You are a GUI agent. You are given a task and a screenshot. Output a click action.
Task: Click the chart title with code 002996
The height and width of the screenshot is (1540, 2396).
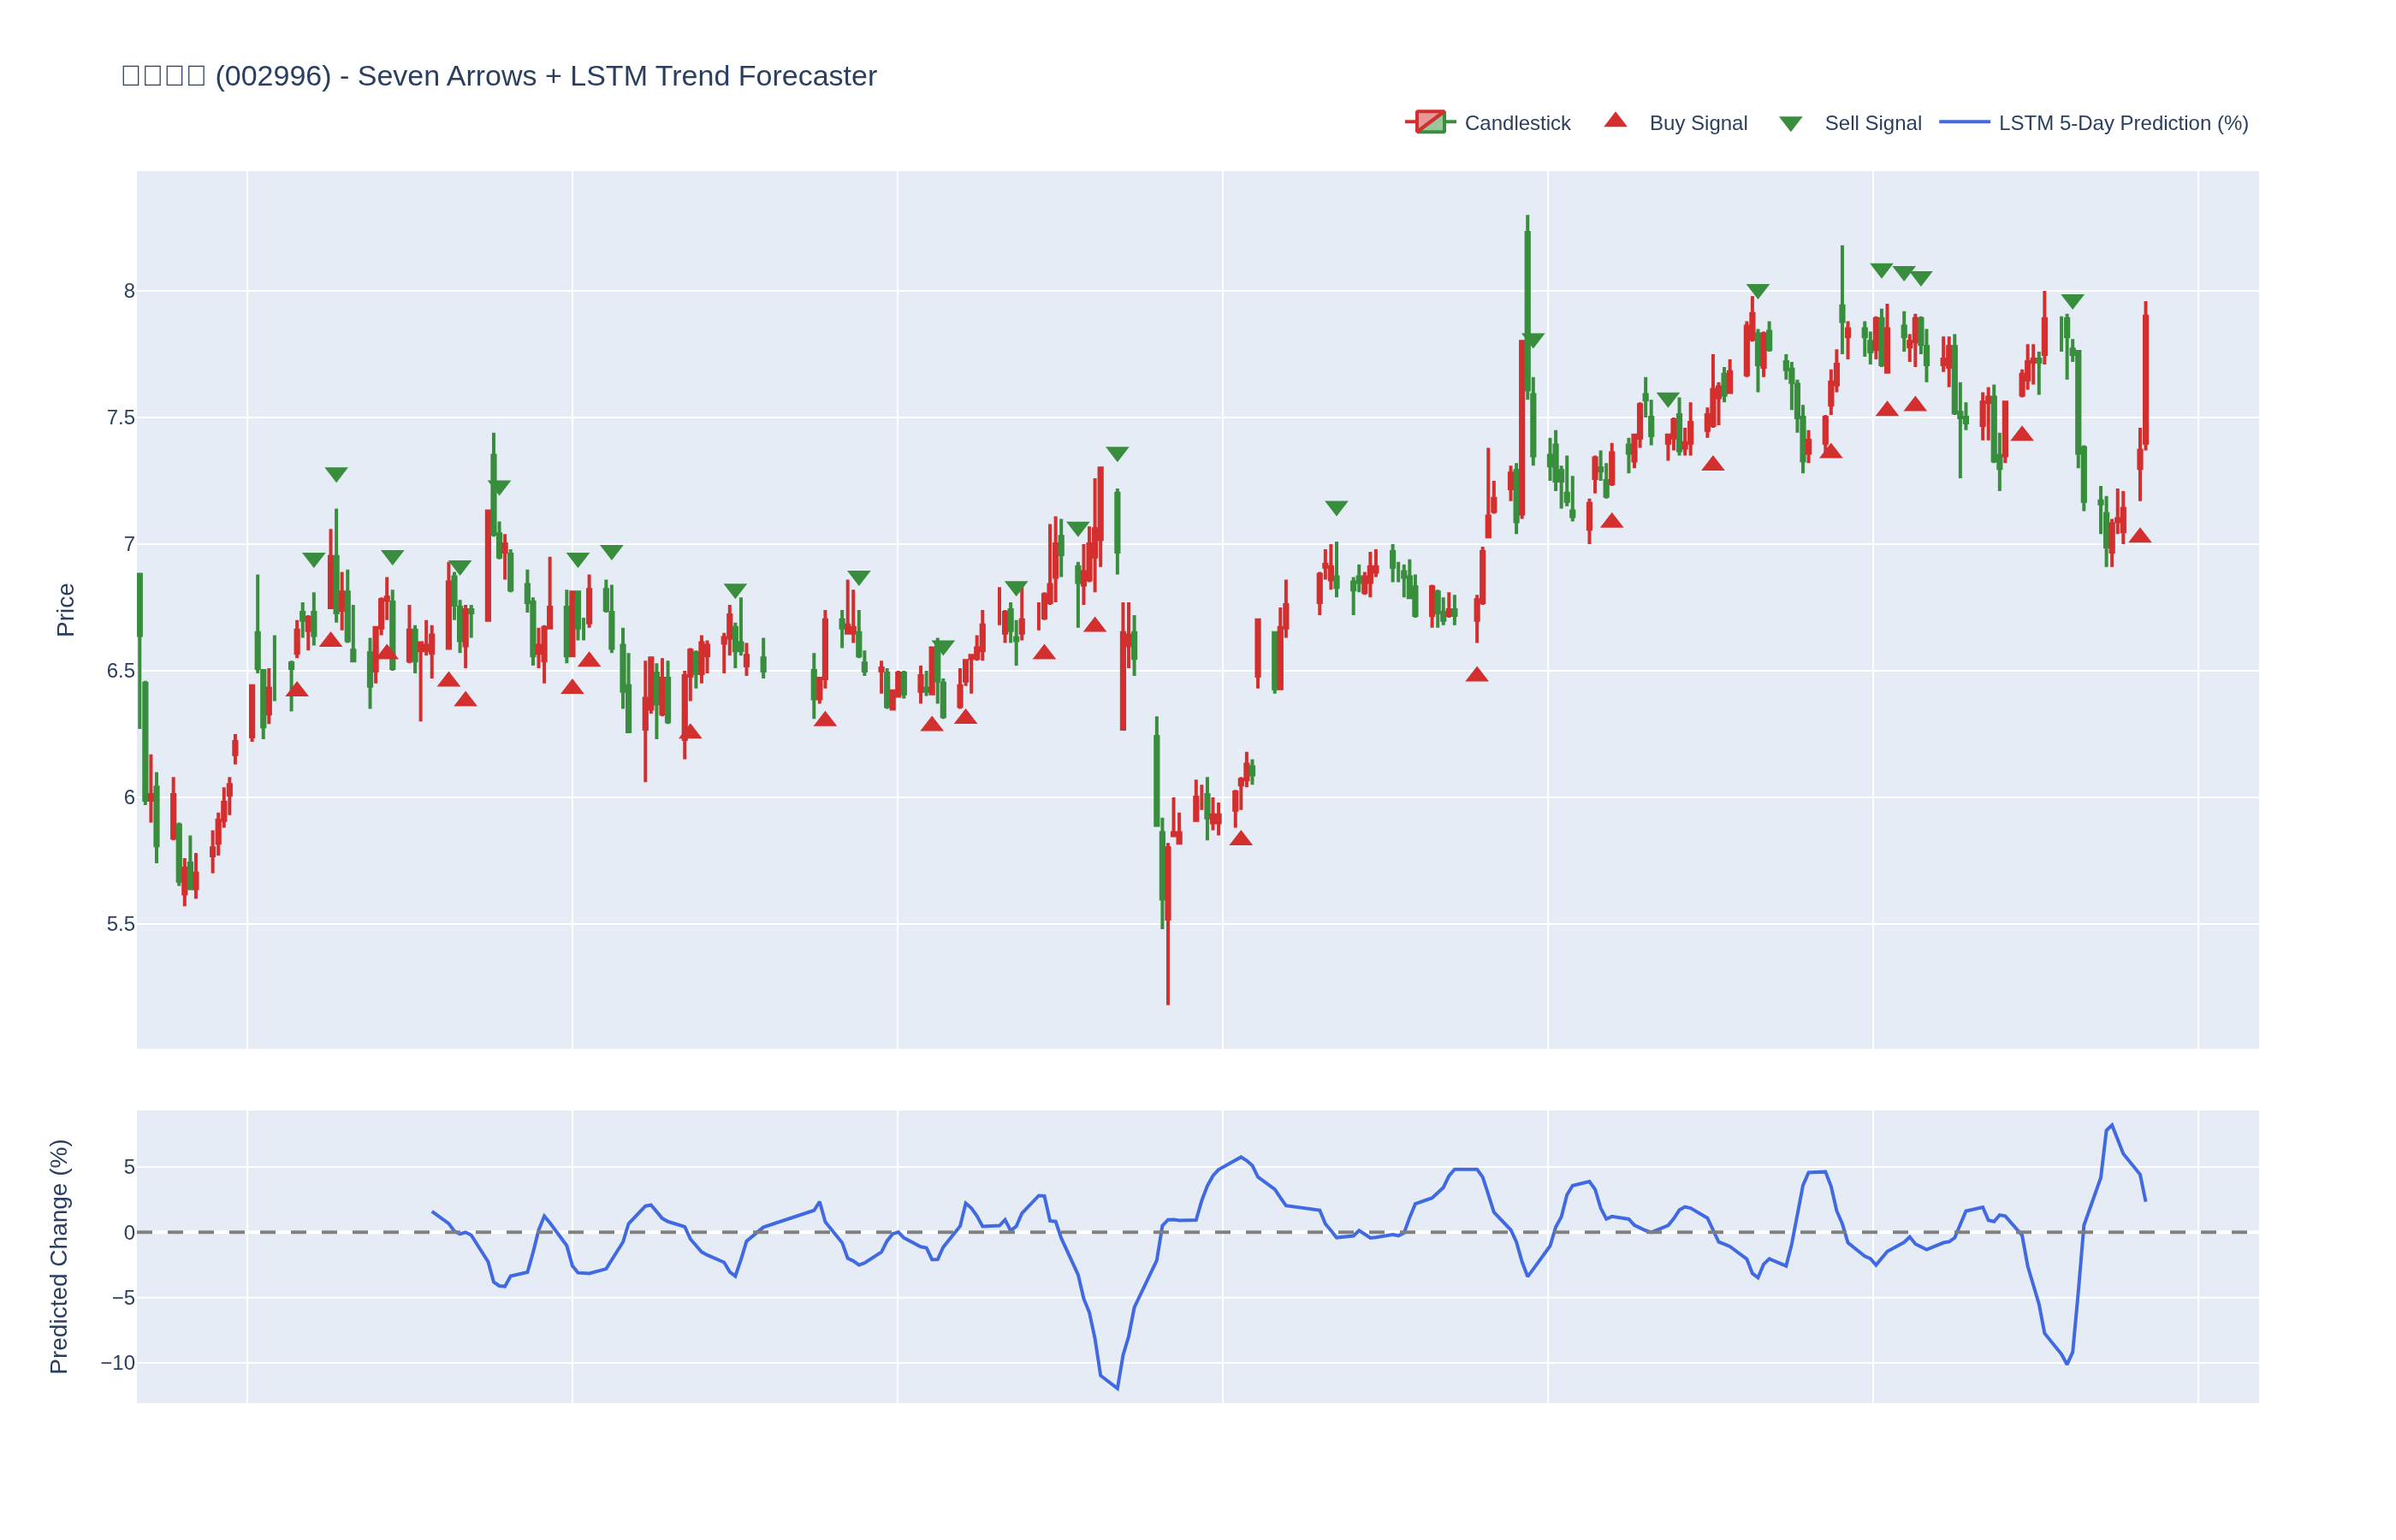499,76
